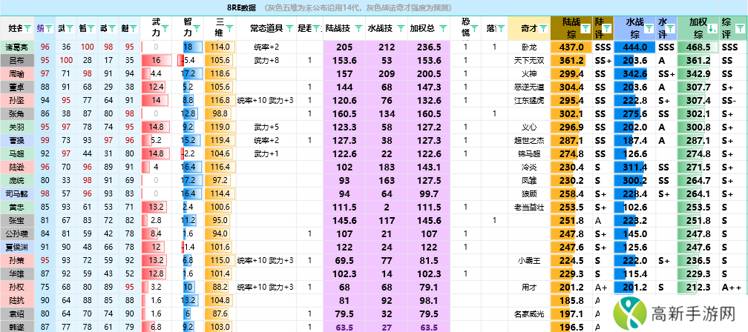
Task: Click the 吕布 row name cell
Action: click(x=17, y=60)
